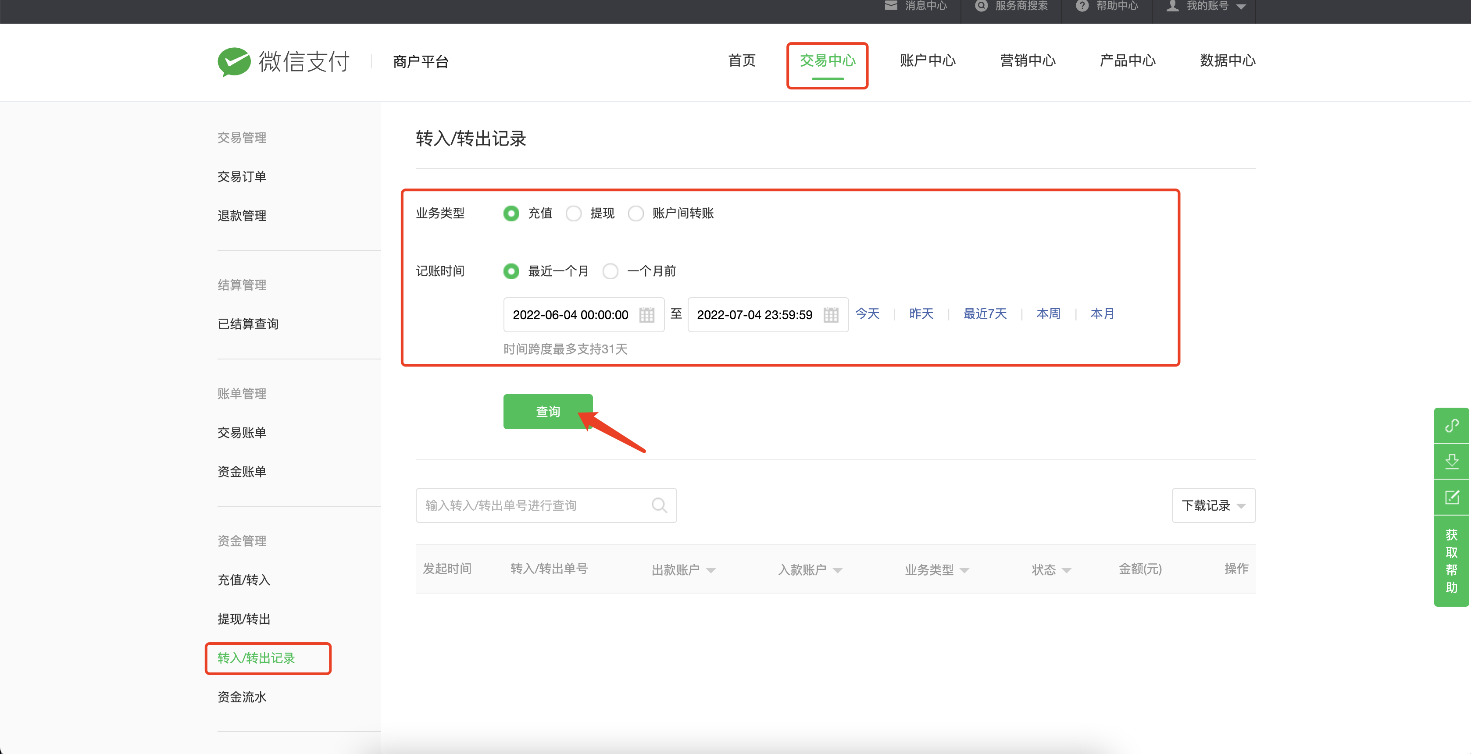
Task: Open 交易中心 tab
Action: (x=828, y=60)
